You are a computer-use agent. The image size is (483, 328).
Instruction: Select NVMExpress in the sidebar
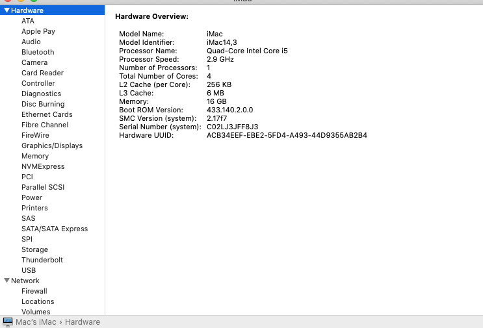pos(43,166)
